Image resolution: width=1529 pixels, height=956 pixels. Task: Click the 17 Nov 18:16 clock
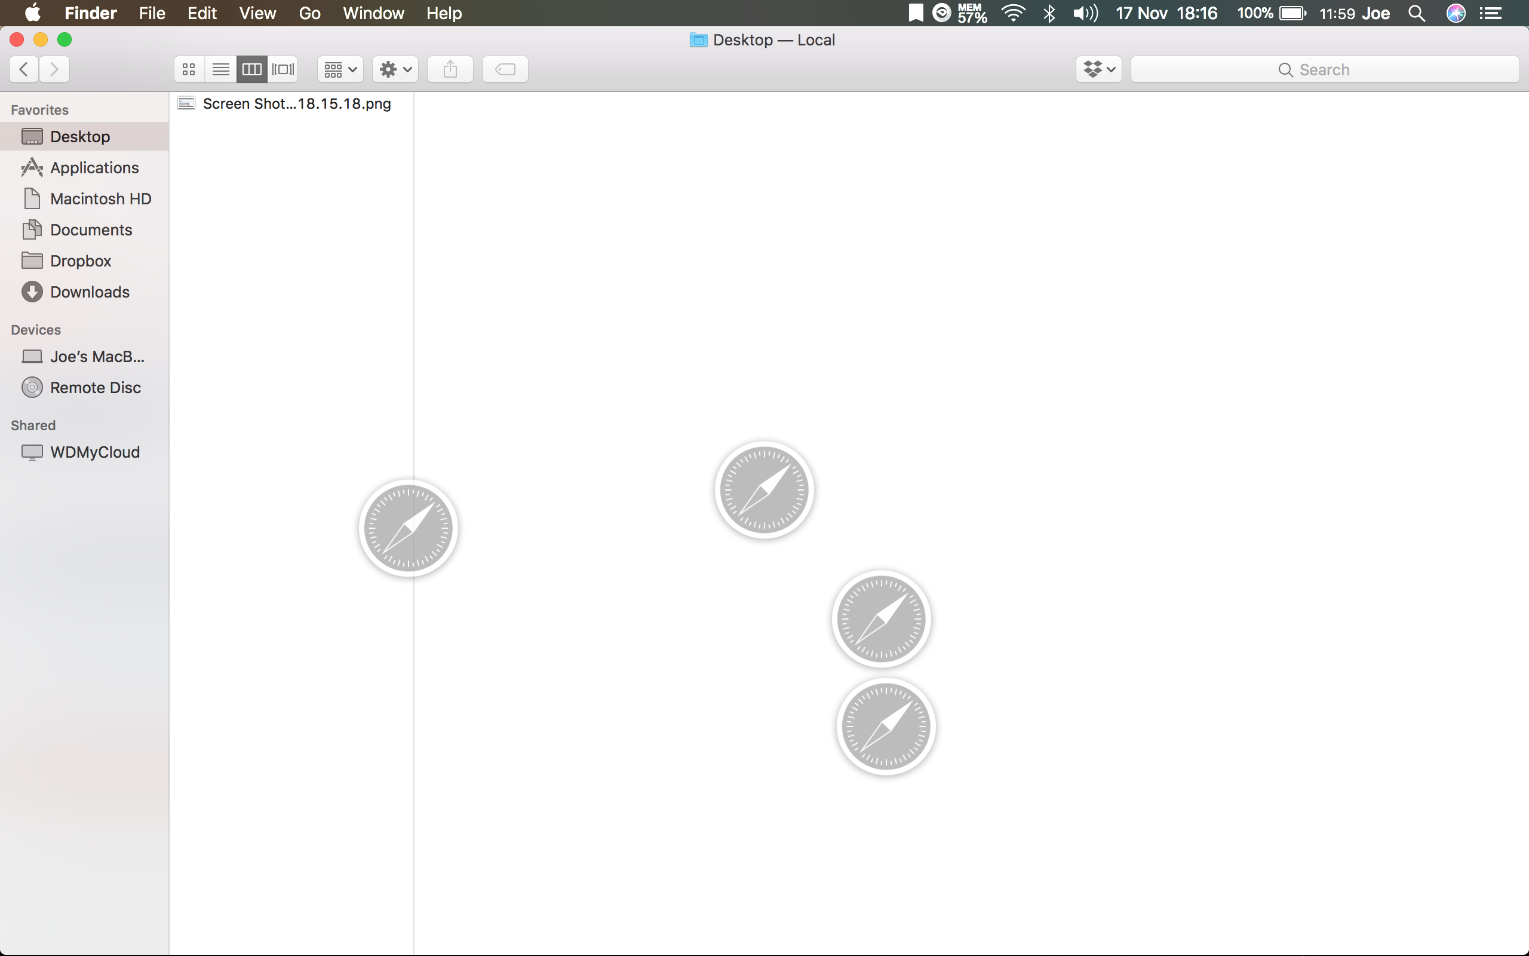click(x=1166, y=13)
